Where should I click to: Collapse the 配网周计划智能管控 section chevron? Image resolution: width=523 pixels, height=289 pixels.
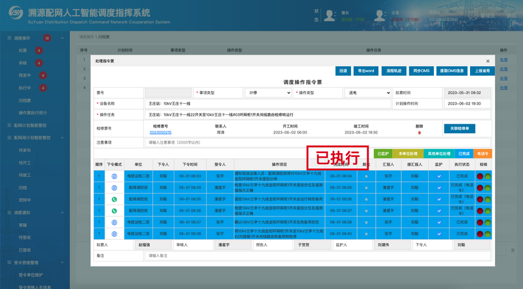point(62,138)
